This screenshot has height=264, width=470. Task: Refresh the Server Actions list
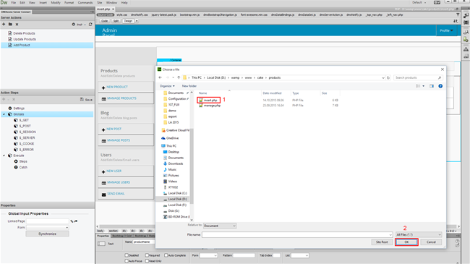pyautogui.click(x=90, y=25)
